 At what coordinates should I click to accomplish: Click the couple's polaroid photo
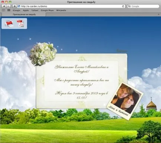click(x=125, y=101)
